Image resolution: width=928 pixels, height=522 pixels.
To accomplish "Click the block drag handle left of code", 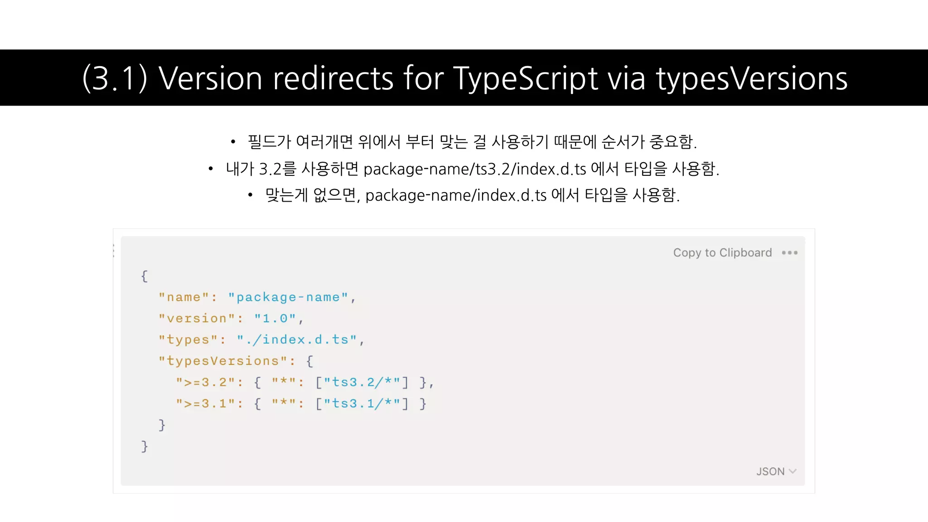I will click(114, 251).
